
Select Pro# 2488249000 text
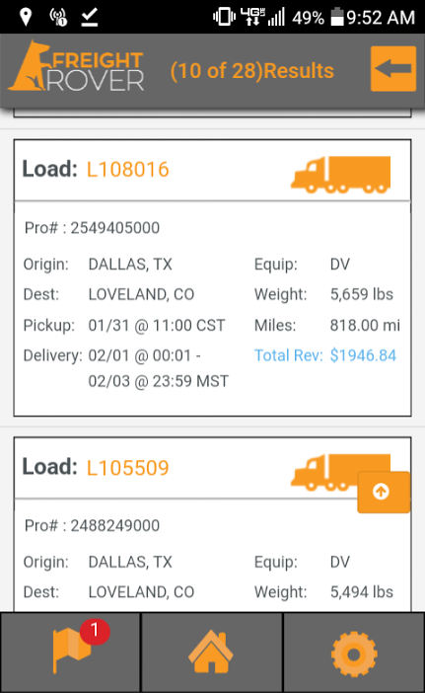tap(92, 525)
